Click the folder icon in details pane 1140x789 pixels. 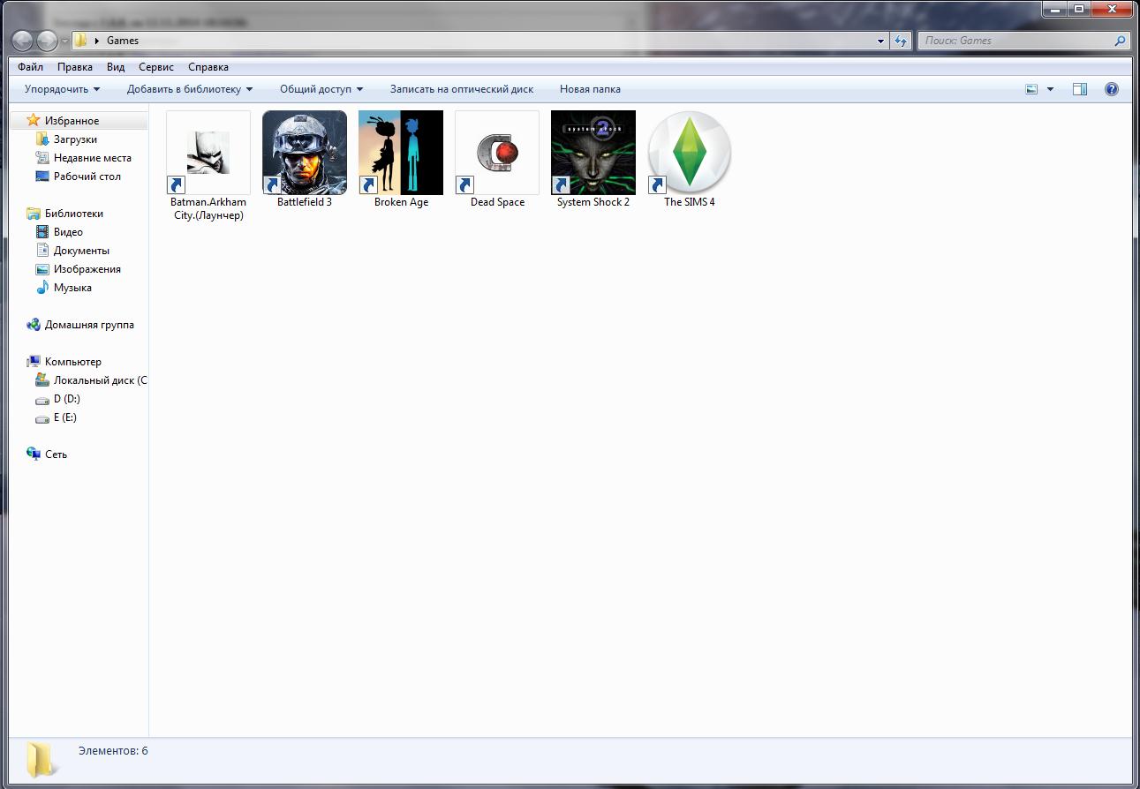point(41,760)
